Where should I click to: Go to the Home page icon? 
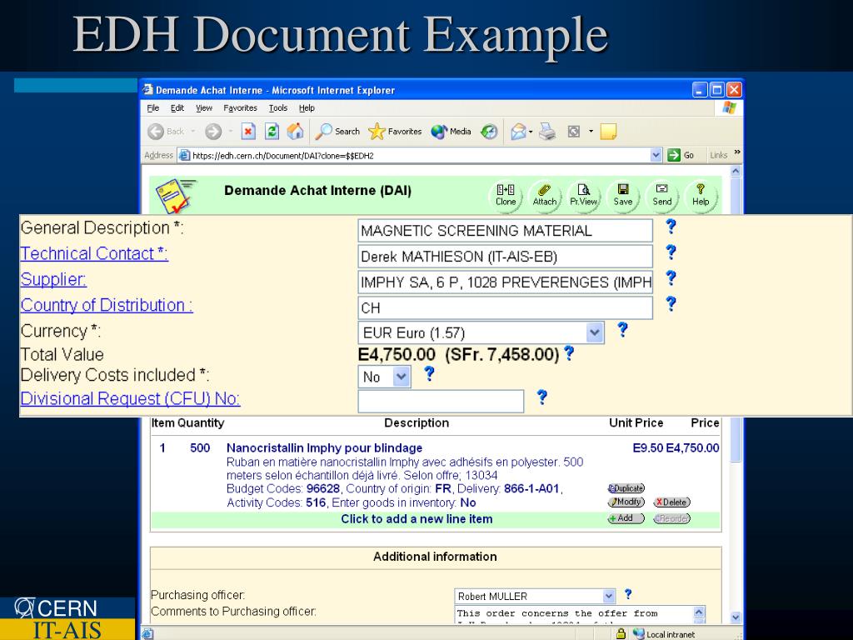296,131
